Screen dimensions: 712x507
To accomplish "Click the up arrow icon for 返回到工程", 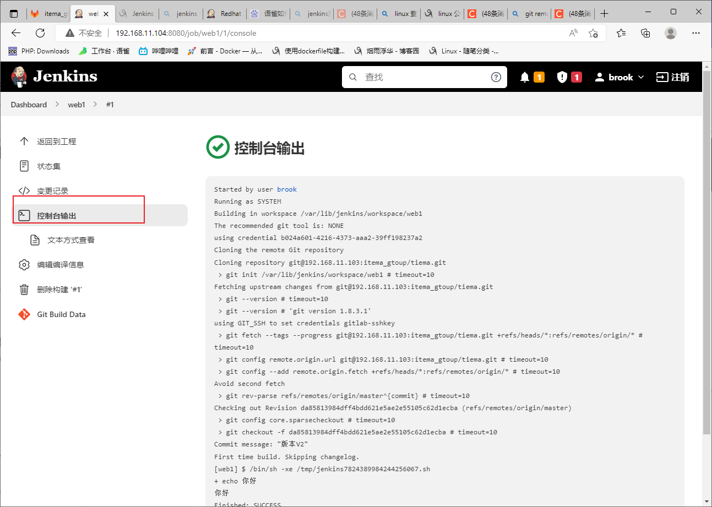I will [x=24, y=141].
